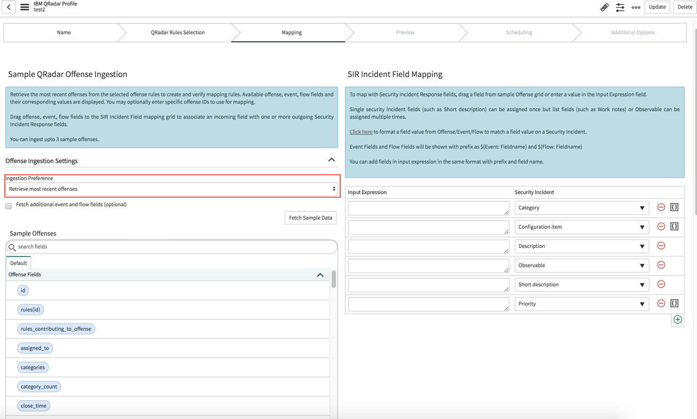
Task: Open attachments with the paperclip icon
Action: (x=604, y=7)
